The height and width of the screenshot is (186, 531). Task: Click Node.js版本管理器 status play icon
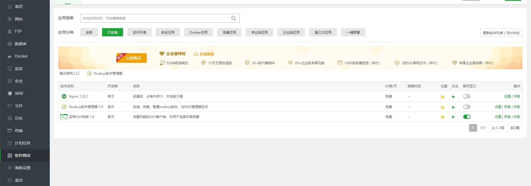point(454,107)
